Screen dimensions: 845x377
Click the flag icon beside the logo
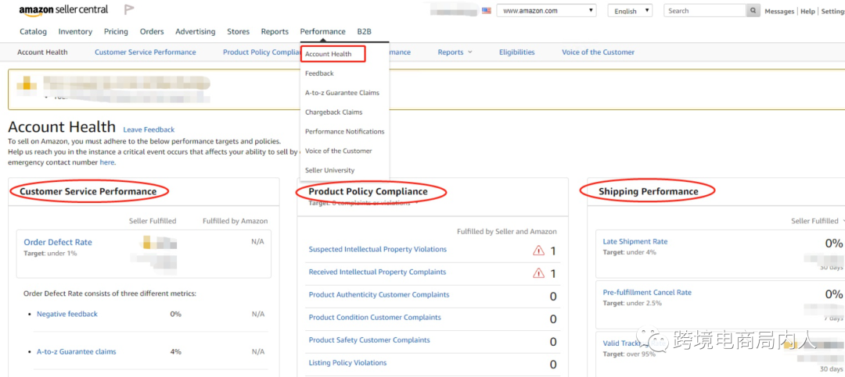129,10
